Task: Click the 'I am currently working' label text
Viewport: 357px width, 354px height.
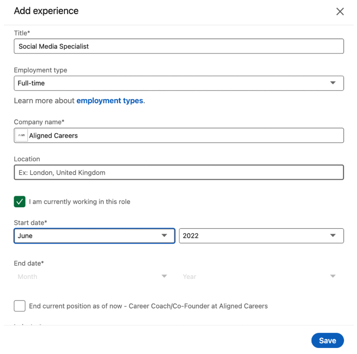Action: tap(79, 202)
